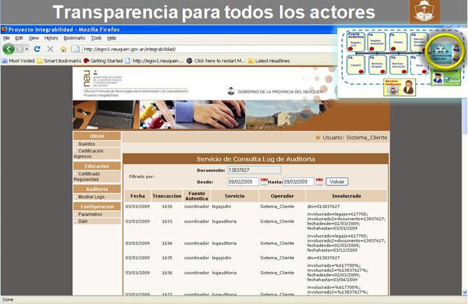This screenshot has width=468, height=304.
Task: Open the Tools menu
Action: coord(96,38)
